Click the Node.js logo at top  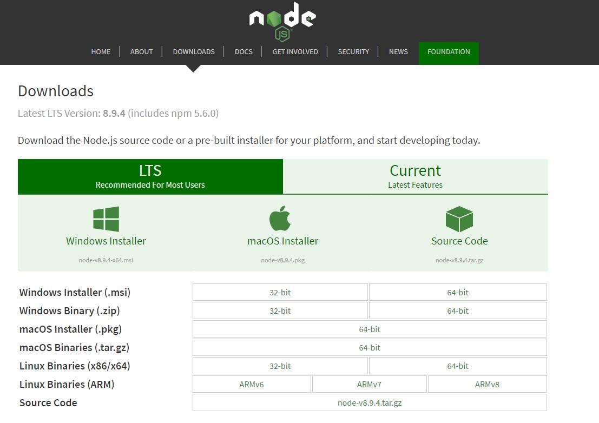pyautogui.click(x=282, y=21)
